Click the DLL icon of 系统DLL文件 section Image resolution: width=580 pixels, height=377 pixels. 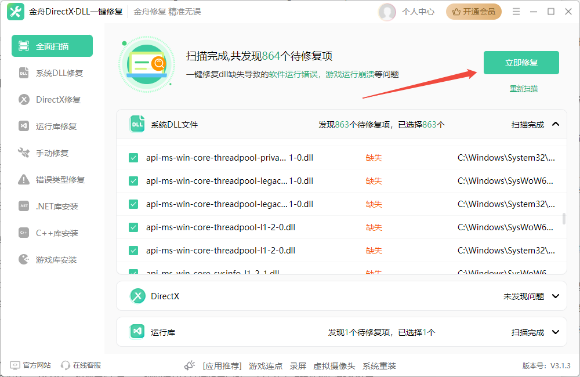point(137,124)
